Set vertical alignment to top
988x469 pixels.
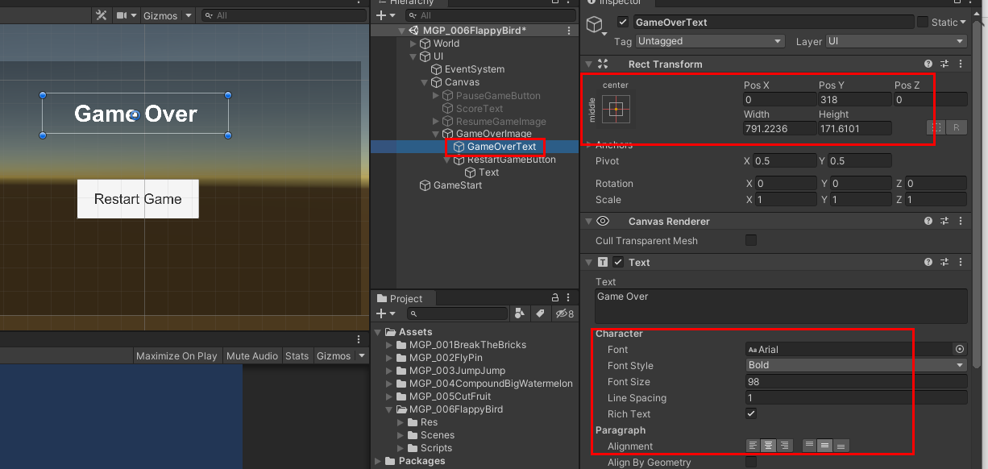[x=810, y=446]
